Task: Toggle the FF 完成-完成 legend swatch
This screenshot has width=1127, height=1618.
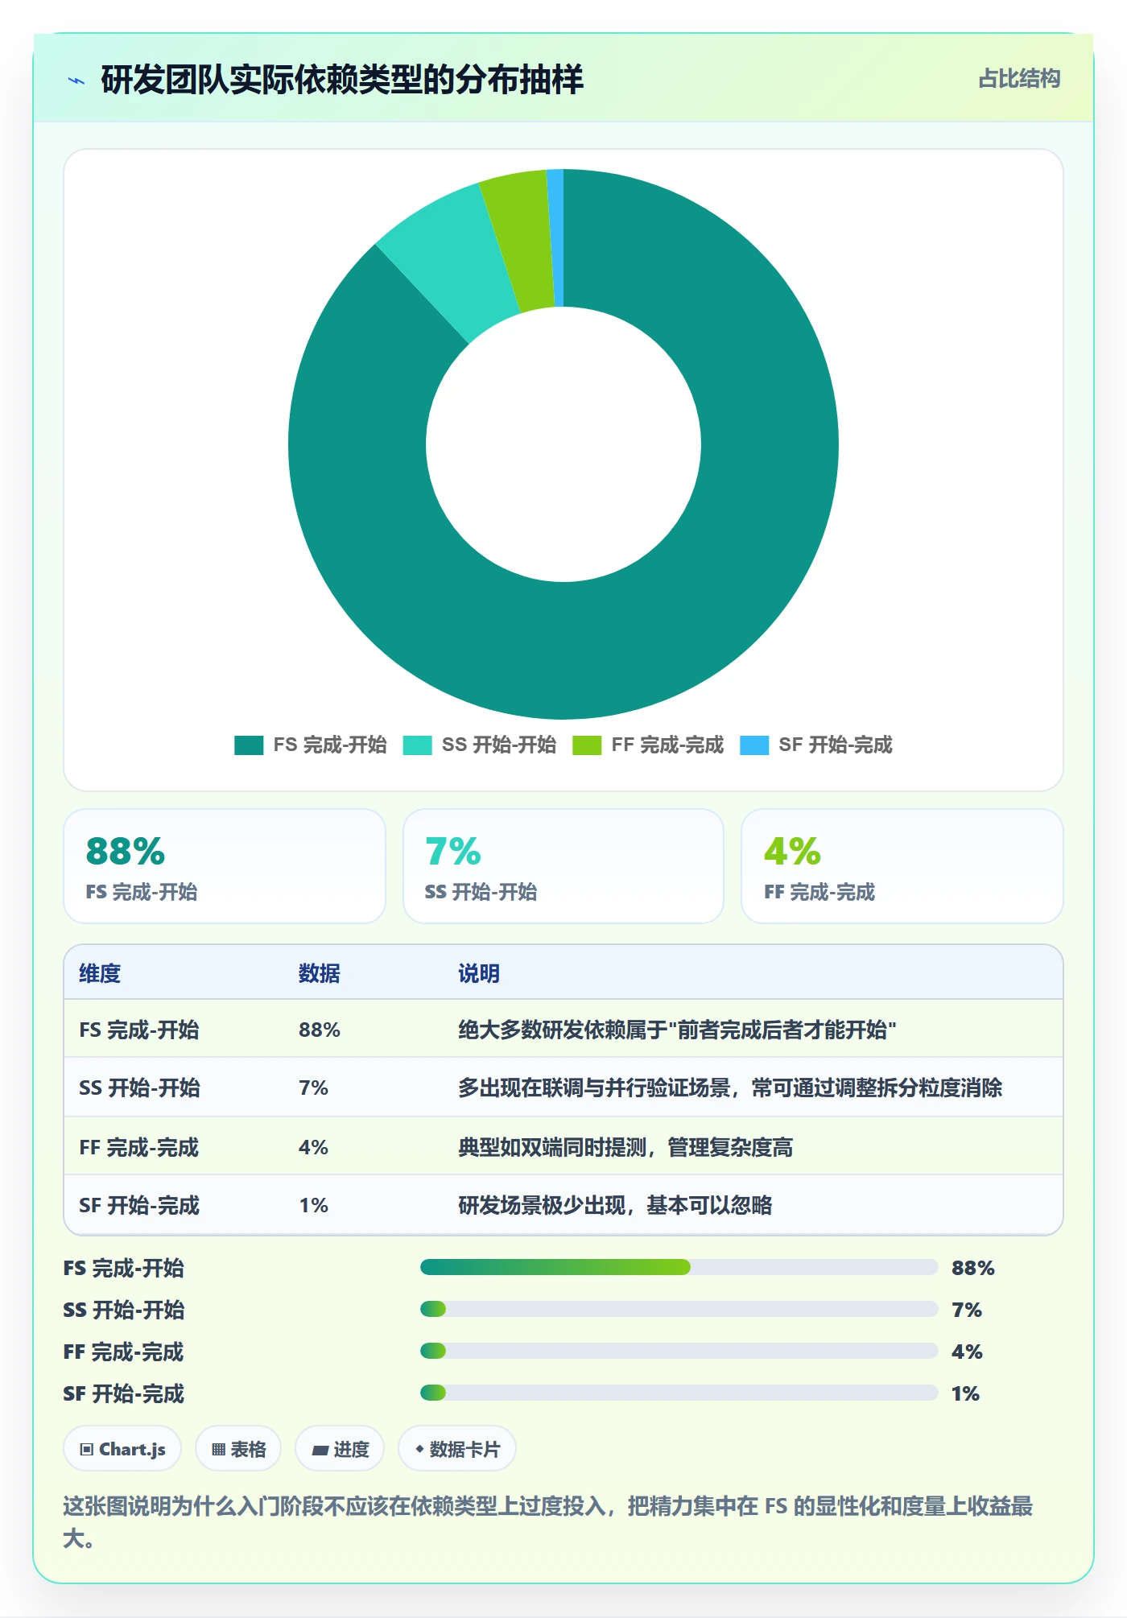Action: 587,745
